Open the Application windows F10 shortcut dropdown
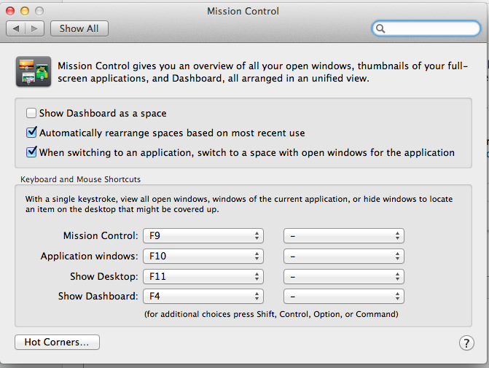Image resolution: width=489 pixels, height=368 pixels. (x=203, y=256)
